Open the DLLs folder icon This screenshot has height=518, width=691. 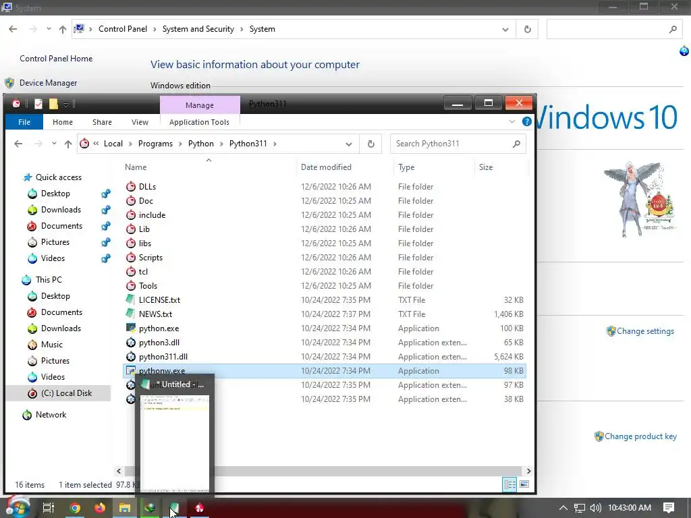[130, 186]
